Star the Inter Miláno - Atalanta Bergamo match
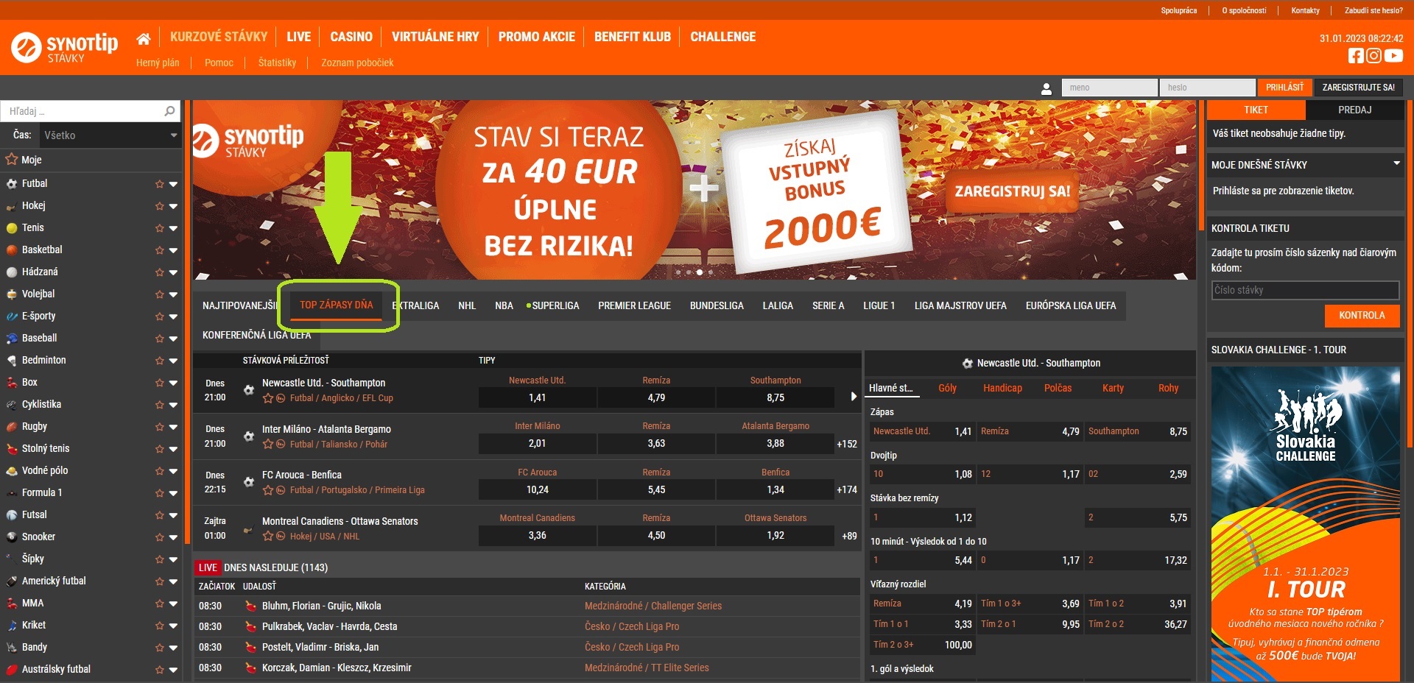This screenshot has width=1414, height=683. pos(268,445)
